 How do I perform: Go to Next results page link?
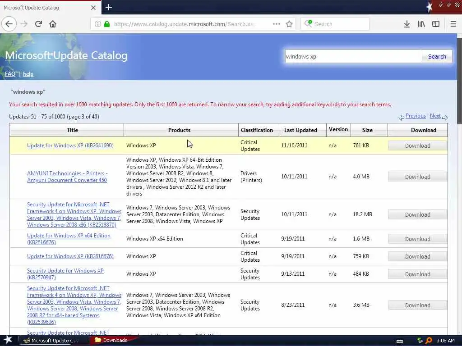pyautogui.click(x=435, y=116)
